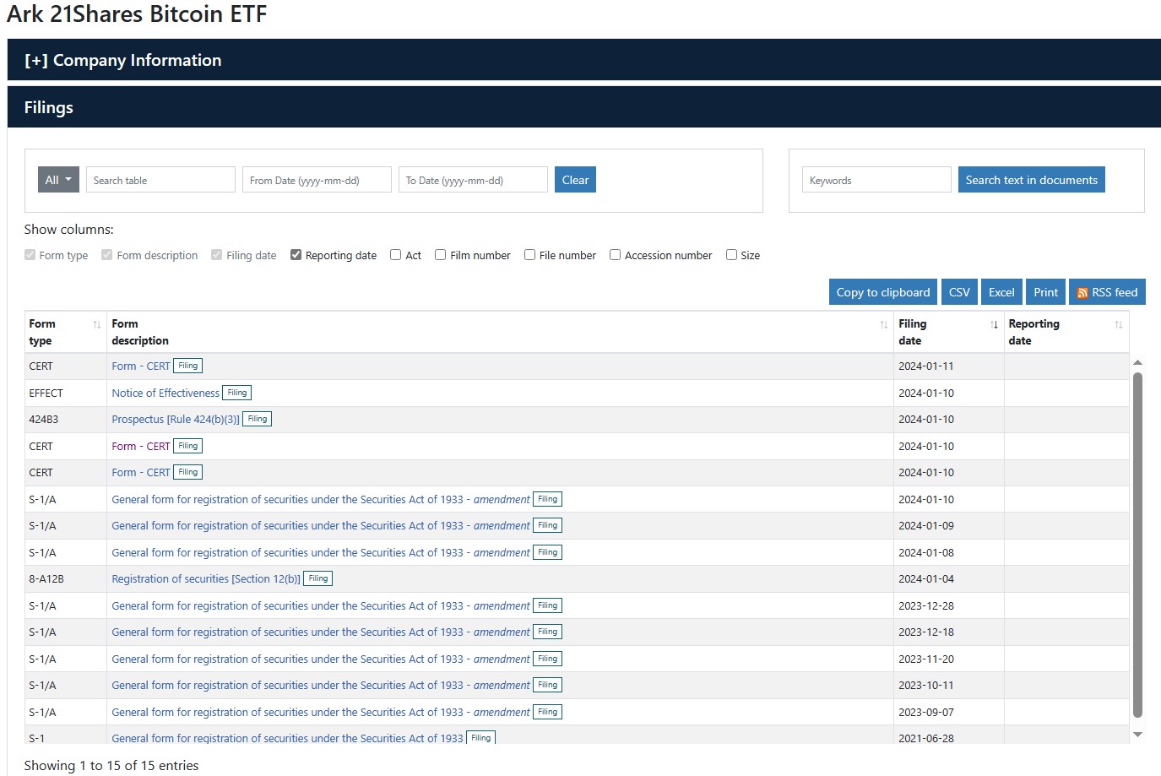
Task: Click the disabled Form description checkbox
Action: (106, 255)
